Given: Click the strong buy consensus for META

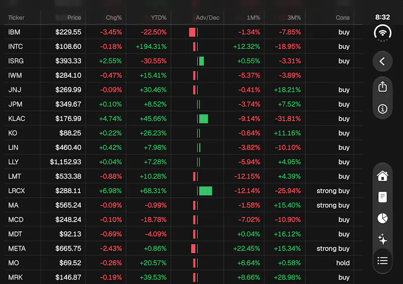Looking at the screenshot, I should 333,248.
